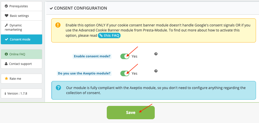Click the heart icon beside Basic settings
259x123 pixels.
click(x=7, y=16)
